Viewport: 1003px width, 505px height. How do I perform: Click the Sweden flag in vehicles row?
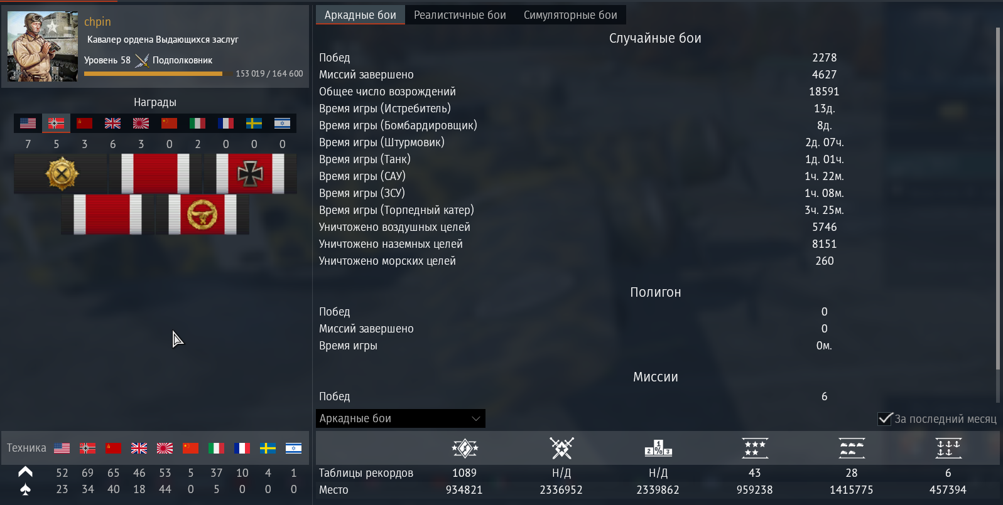[x=268, y=448]
